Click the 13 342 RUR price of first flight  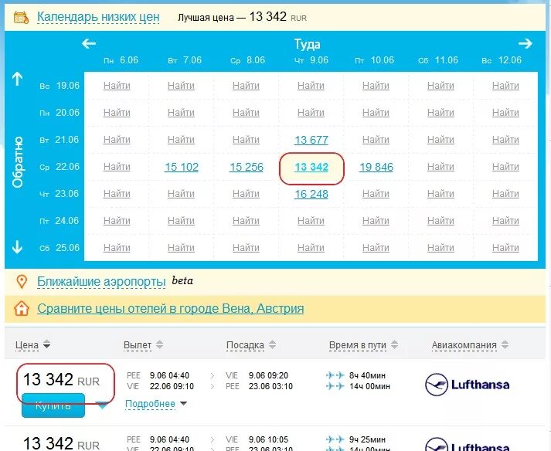coord(62,380)
